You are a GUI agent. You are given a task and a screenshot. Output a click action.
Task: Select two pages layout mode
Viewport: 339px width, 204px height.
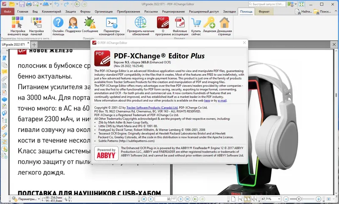pos(247,199)
